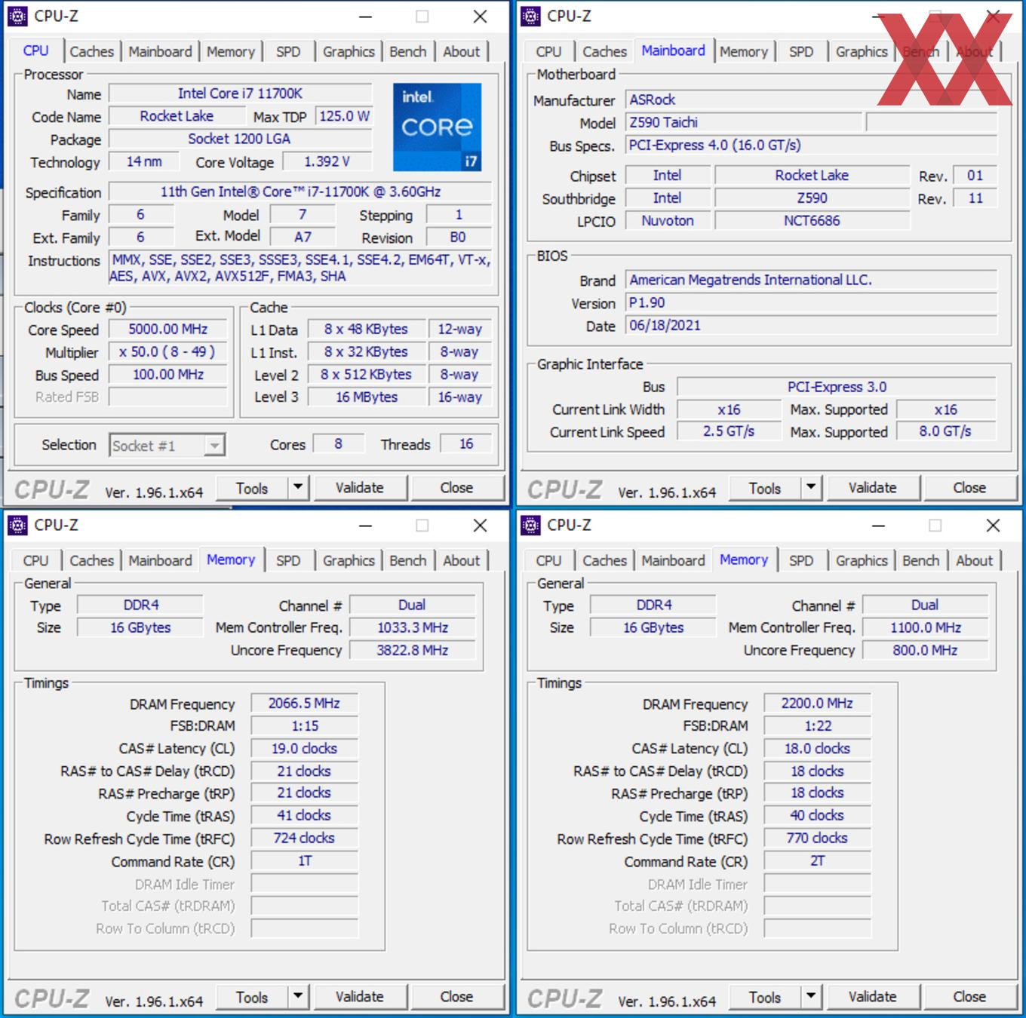Open Caches tab in bottom-right Memory window
The image size is (1026, 1018).
click(604, 560)
